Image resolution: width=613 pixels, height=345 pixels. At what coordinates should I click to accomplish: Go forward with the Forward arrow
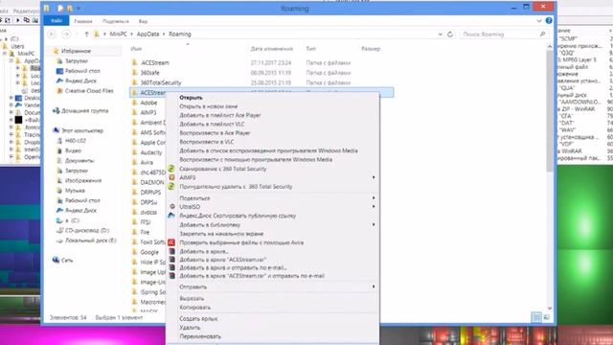click(66, 34)
